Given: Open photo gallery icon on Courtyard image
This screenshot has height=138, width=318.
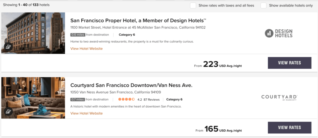Looking at the screenshot, I should (8, 112).
